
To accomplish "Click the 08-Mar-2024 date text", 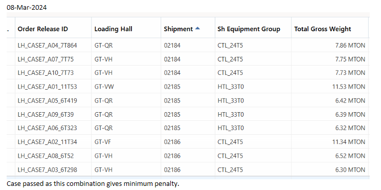I will tap(27, 8).
